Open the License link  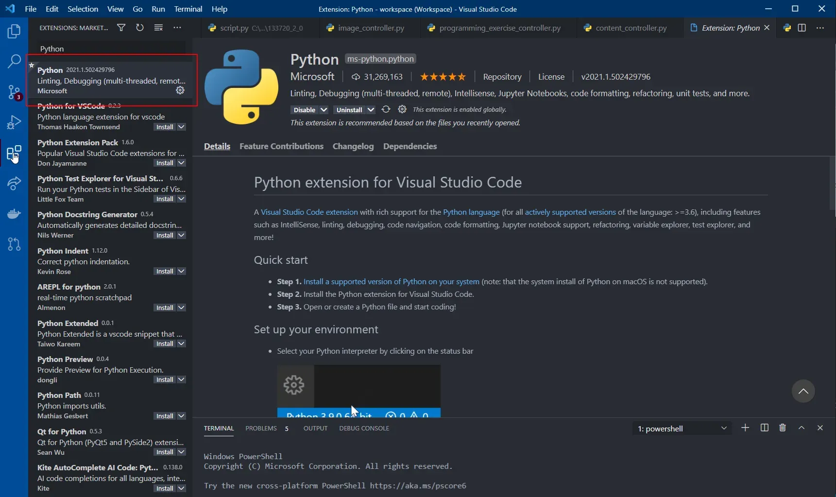(x=551, y=77)
